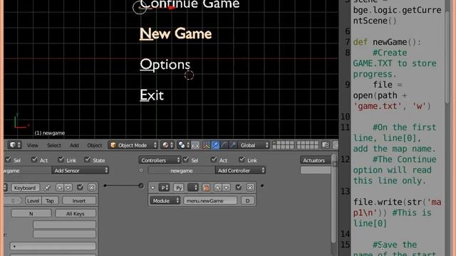Viewport: 456px width, 256px height.
Task: Select the Options text object
Action: (165, 65)
